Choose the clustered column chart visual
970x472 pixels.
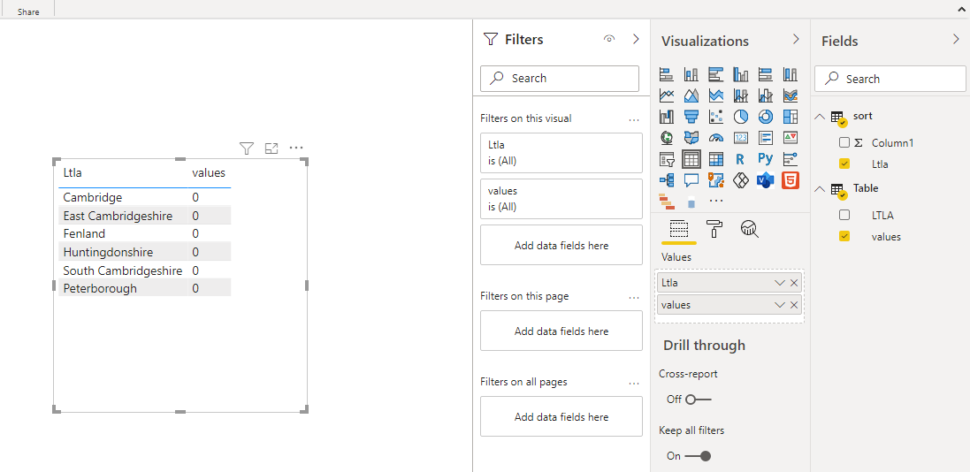click(x=740, y=75)
